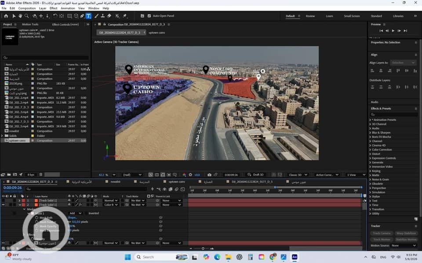
Task: Create a new composition from Project panel footer
Action: pyautogui.click(x=15, y=175)
